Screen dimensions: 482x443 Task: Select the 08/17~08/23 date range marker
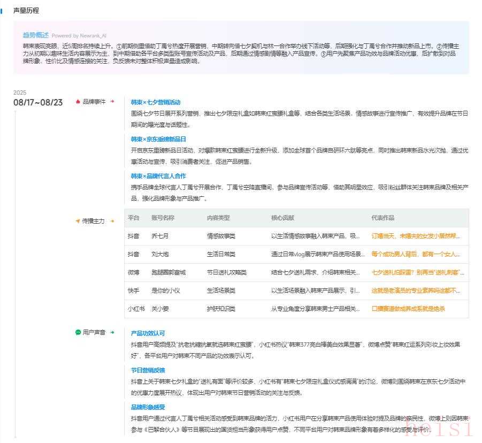pos(38,103)
